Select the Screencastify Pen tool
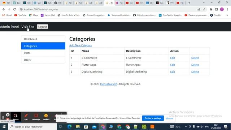This screenshot has height=130, width=231. tap(26, 117)
